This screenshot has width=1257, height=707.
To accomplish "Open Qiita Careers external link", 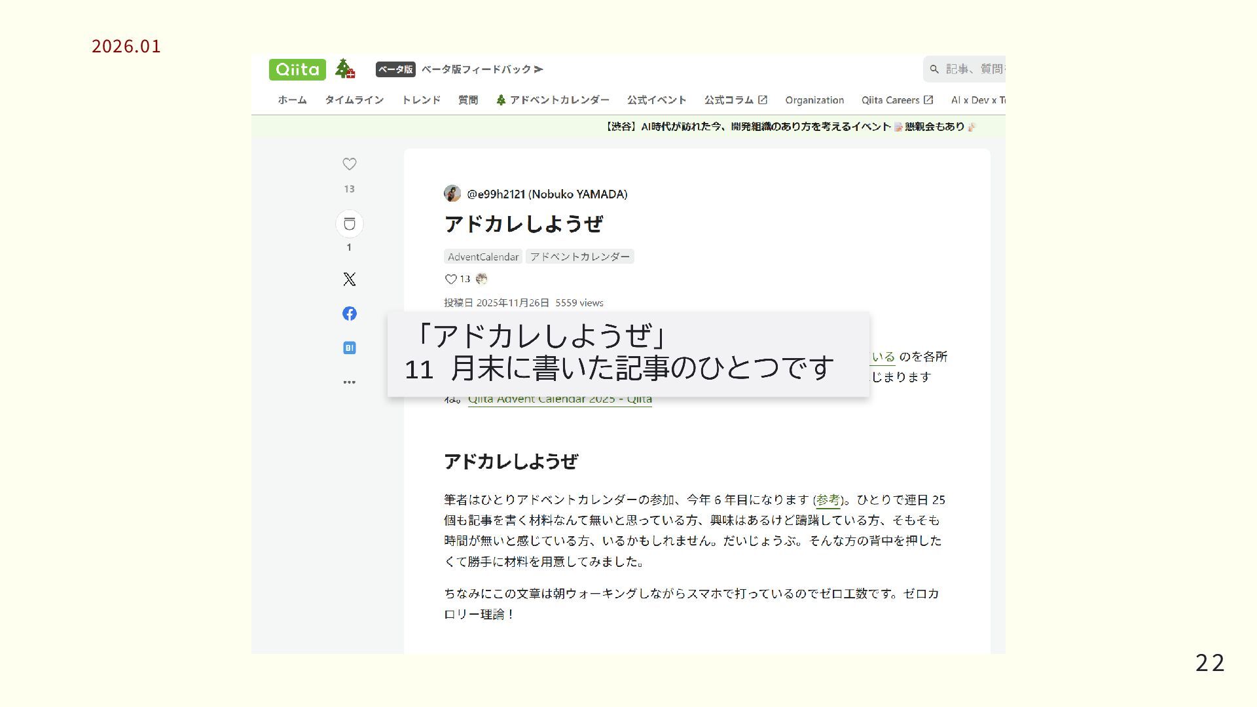I will [897, 100].
